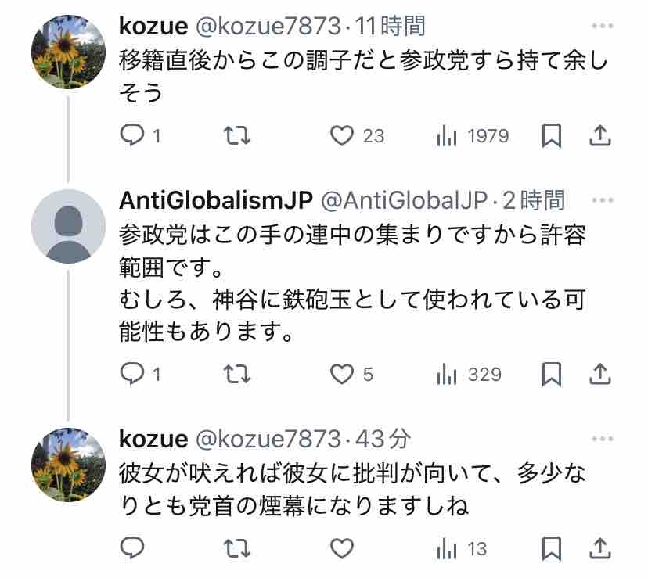Open kozue's name on the top tweet
The image size is (648, 578).
click(x=153, y=26)
